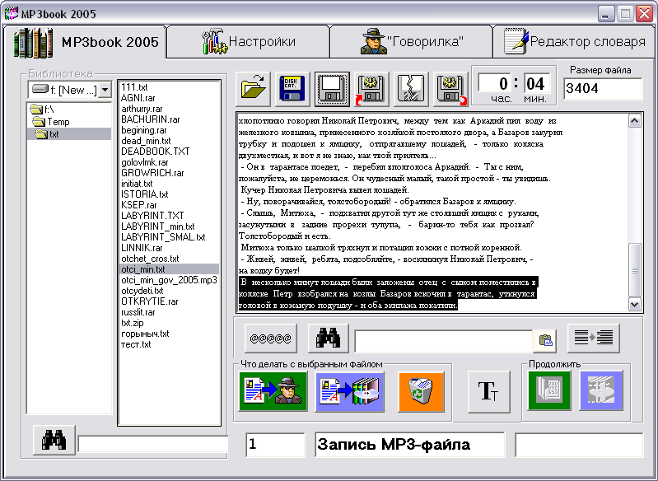Select file KSEP.rar
Image resolution: width=658 pixels, height=481 pixels.
pyautogui.click(x=138, y=205)
